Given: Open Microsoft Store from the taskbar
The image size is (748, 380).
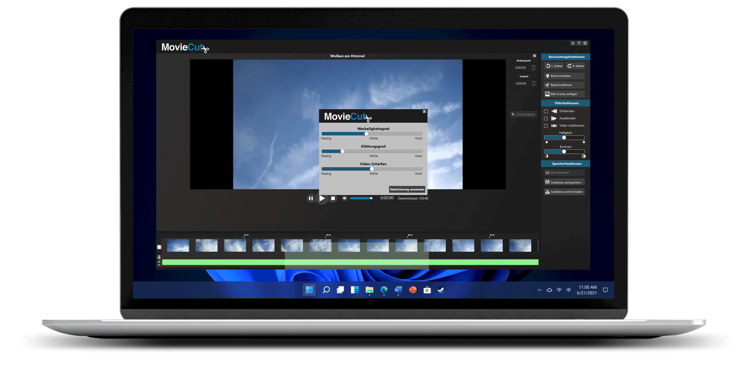Looking at the screenshot, I should coord(427,290).
